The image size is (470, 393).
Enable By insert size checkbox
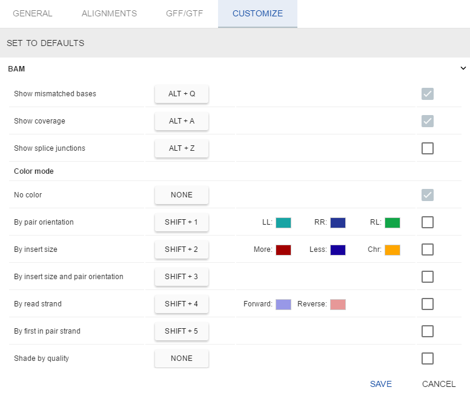pyautogui.click(x=428, y=249)
